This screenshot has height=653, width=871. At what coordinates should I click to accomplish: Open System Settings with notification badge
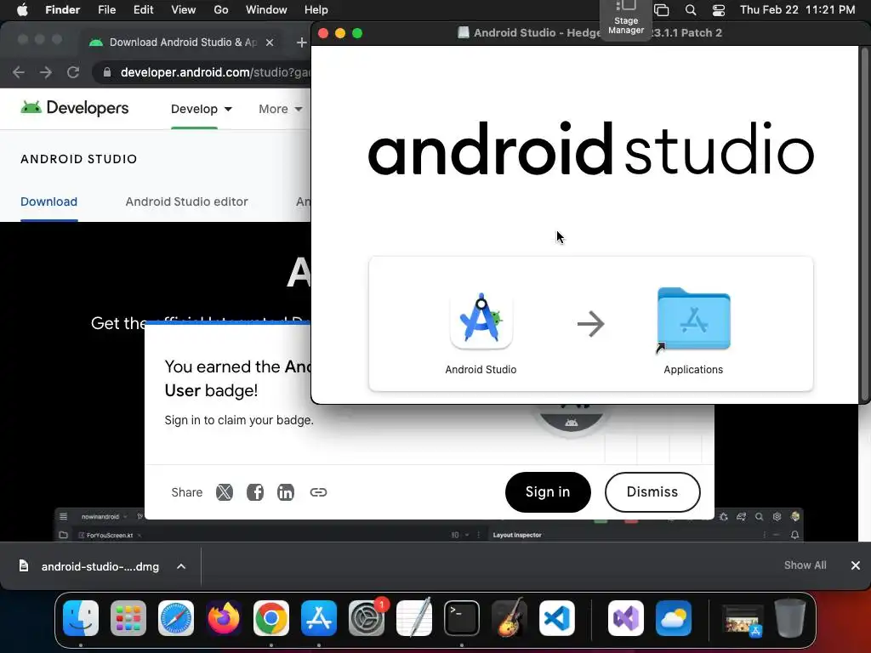tap(367, 618)
